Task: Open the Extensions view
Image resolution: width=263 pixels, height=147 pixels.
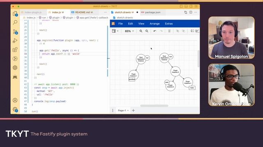Action: click(15, 49)
